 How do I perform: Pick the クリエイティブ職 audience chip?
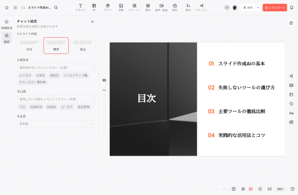76,75
